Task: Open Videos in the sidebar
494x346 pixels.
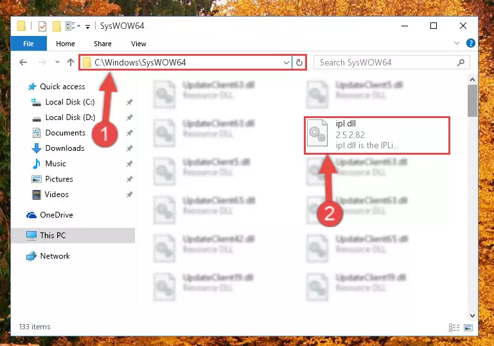Action: coord(57,195)
